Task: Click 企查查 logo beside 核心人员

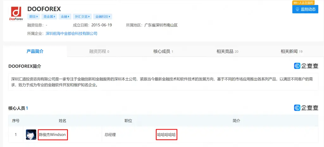Action: coord(306,107)
